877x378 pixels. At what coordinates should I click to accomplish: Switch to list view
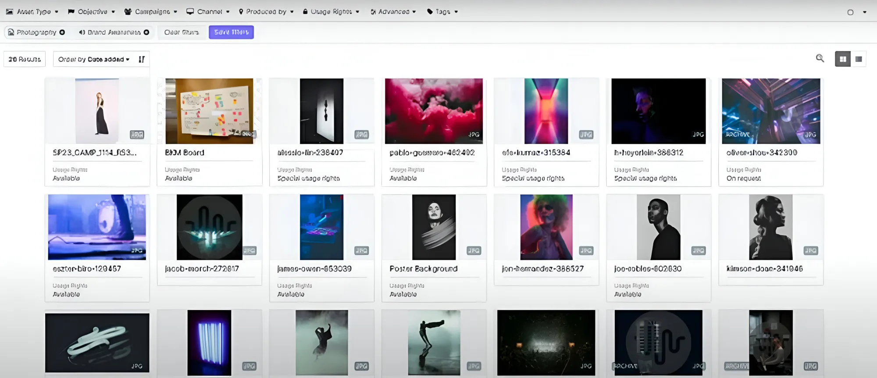[x=859, y=59]
